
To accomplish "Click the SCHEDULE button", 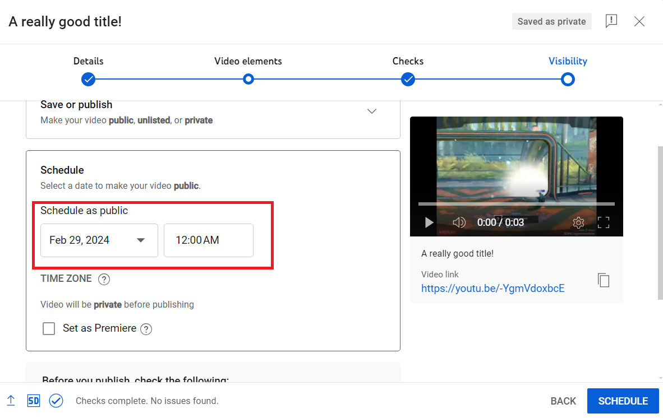I will tap(623, 401).
